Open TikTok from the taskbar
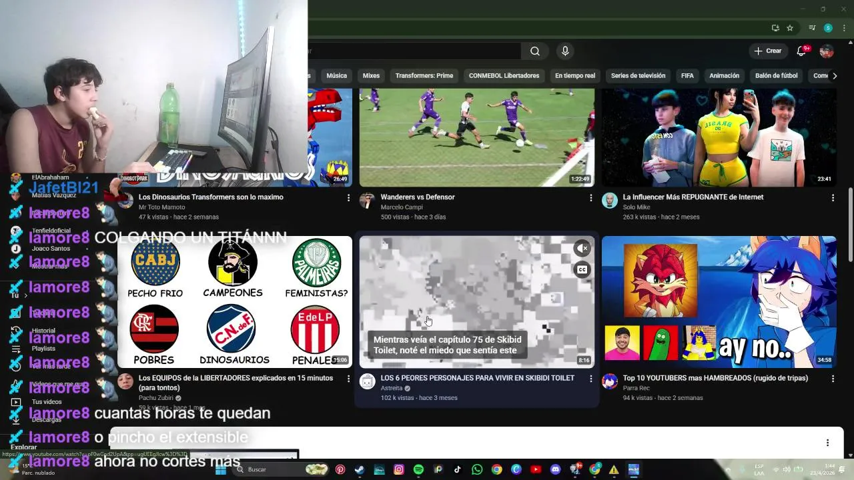 457,469
